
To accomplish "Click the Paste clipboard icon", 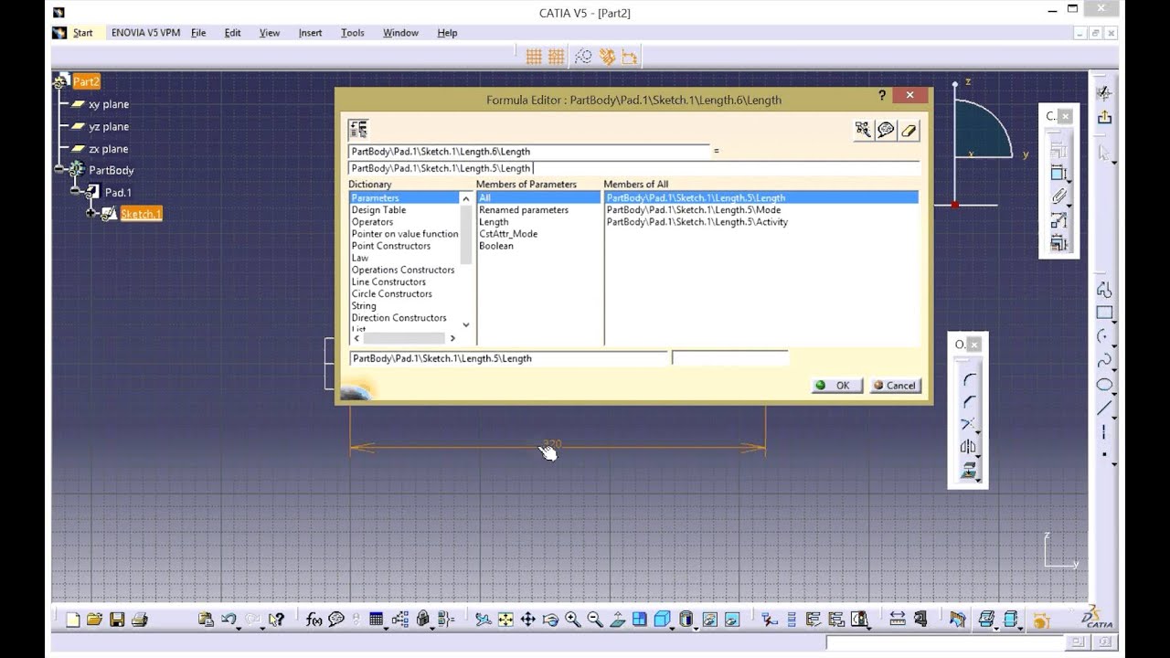I will click(x=206, y=620).
